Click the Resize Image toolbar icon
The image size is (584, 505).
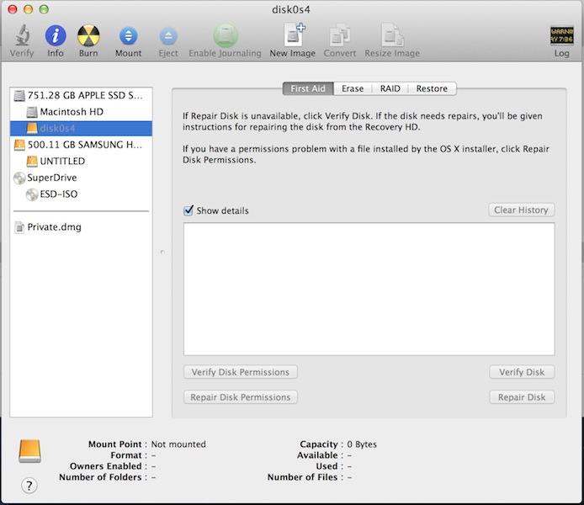(x=392, y=35)
